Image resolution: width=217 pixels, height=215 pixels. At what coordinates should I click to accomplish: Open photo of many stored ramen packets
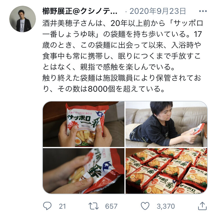[166, 171]
